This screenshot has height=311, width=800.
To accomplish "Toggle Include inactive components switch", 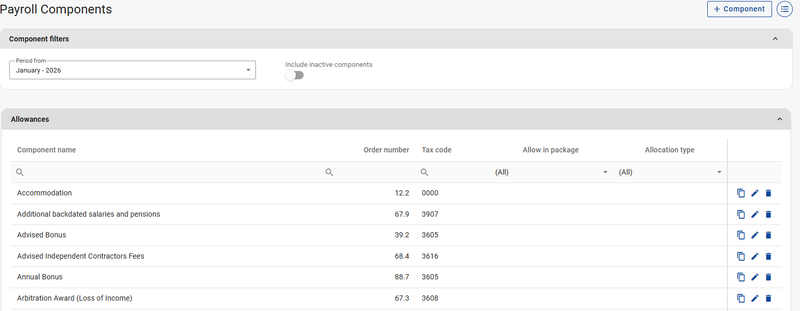I will point(294,75).
